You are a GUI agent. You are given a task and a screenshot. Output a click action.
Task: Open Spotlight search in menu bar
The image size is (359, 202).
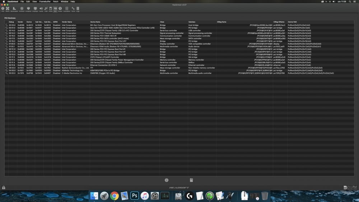(x=350, y=1)
